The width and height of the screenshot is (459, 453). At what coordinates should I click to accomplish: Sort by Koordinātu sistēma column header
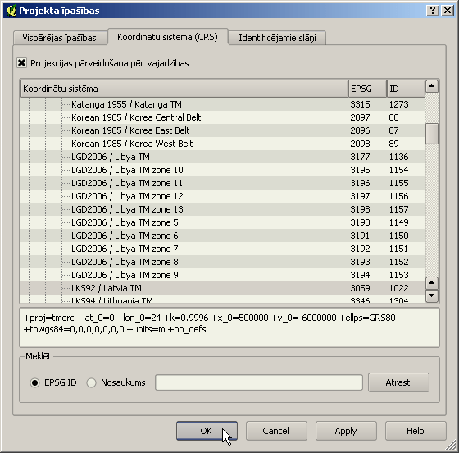point(184,89)
